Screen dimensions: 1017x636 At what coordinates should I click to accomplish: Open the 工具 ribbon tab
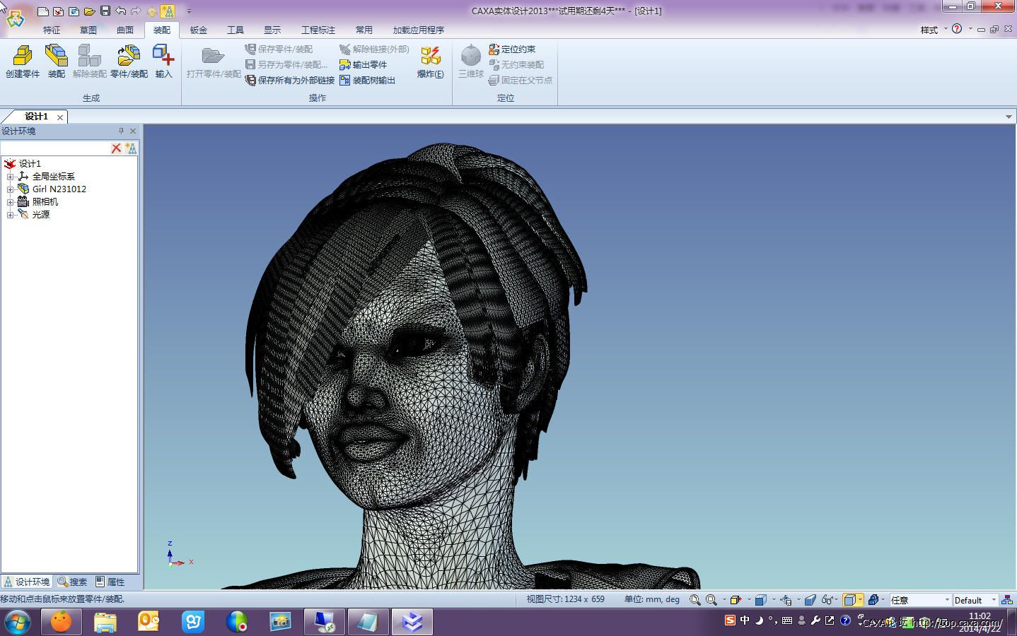236,30
